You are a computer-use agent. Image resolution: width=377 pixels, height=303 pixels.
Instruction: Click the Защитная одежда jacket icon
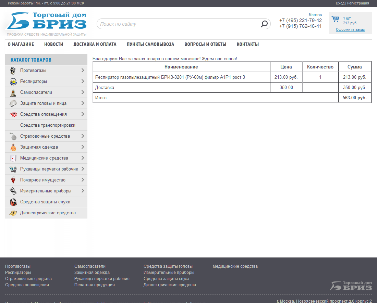click(x=13, y=147)
